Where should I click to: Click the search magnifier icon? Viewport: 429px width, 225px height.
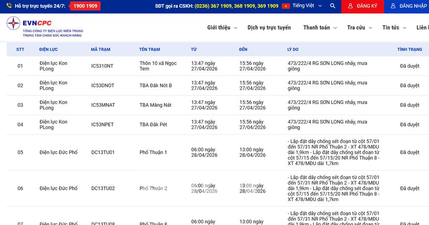(333, 6)
